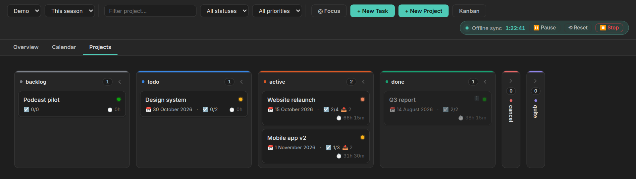Click Website relaunch stopwatch icon 66h 15m
The width and height of the screenshot is (636, 179).
(x=339, y=118)
